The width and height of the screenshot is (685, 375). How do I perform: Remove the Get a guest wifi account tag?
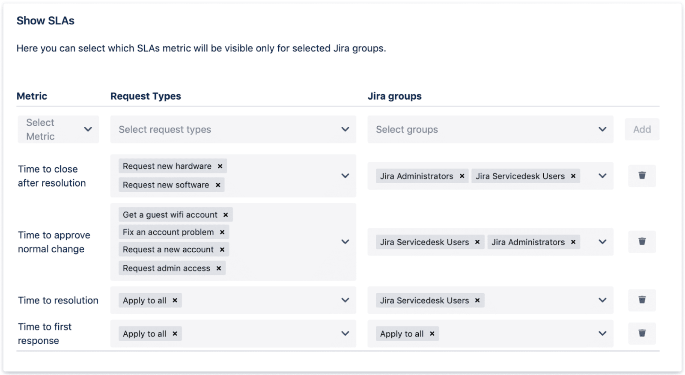pyautogui.click(x=226, y=215)
